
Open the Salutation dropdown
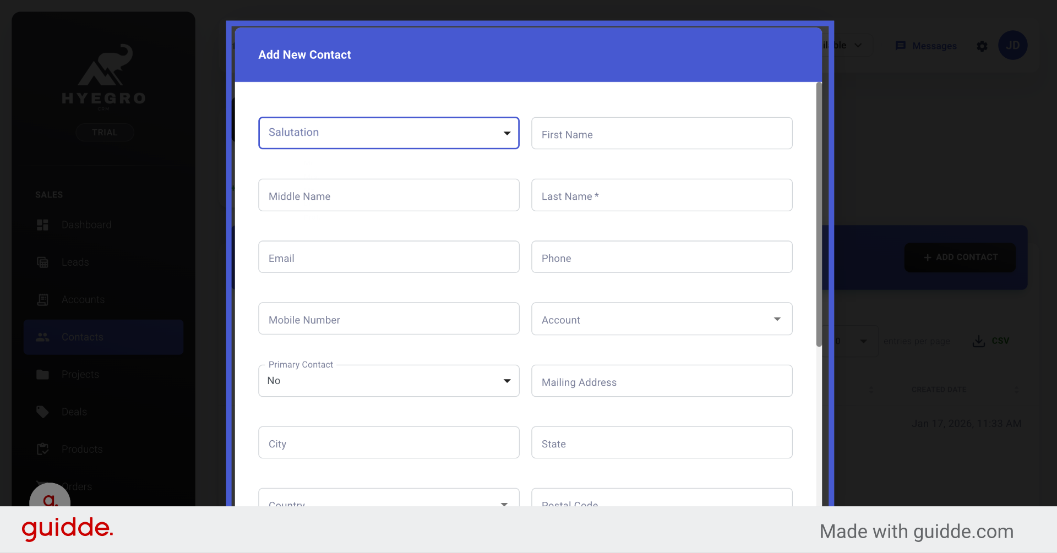(x=389, y=133)
